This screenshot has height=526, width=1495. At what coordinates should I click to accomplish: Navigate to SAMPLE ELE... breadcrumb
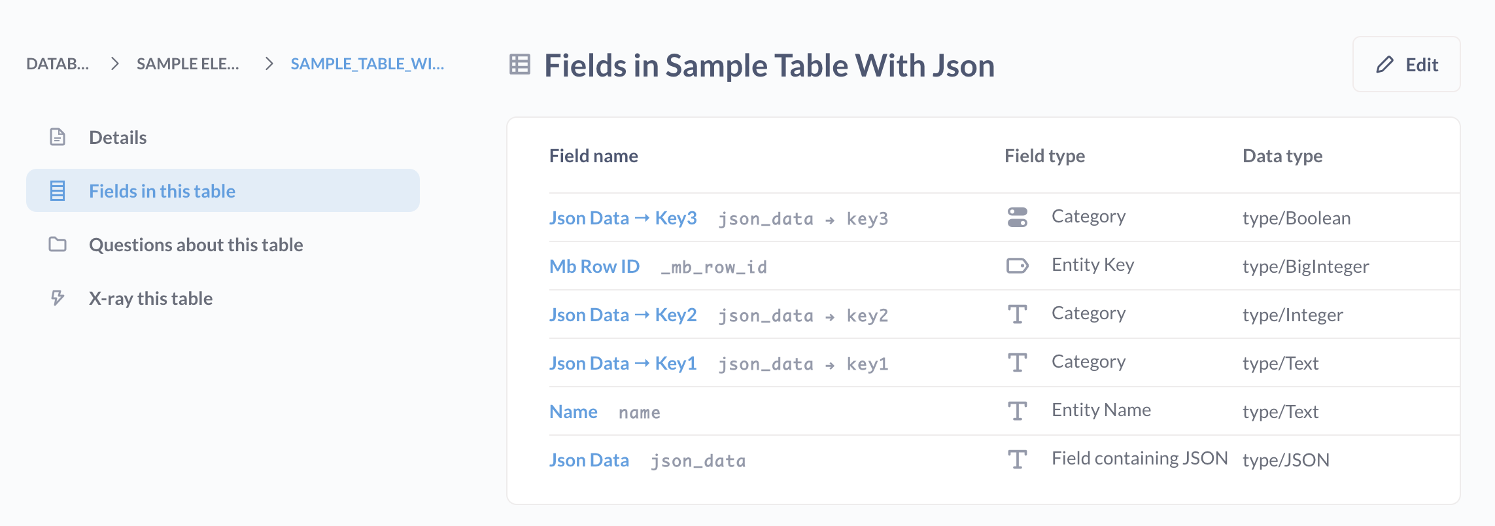click(x=188, y=64)
